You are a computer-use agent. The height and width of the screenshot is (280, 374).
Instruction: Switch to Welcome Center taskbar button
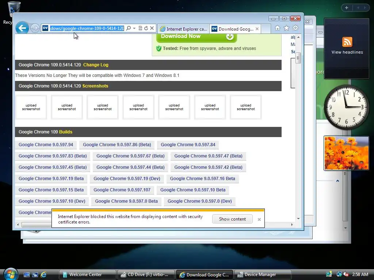(87, 275)
